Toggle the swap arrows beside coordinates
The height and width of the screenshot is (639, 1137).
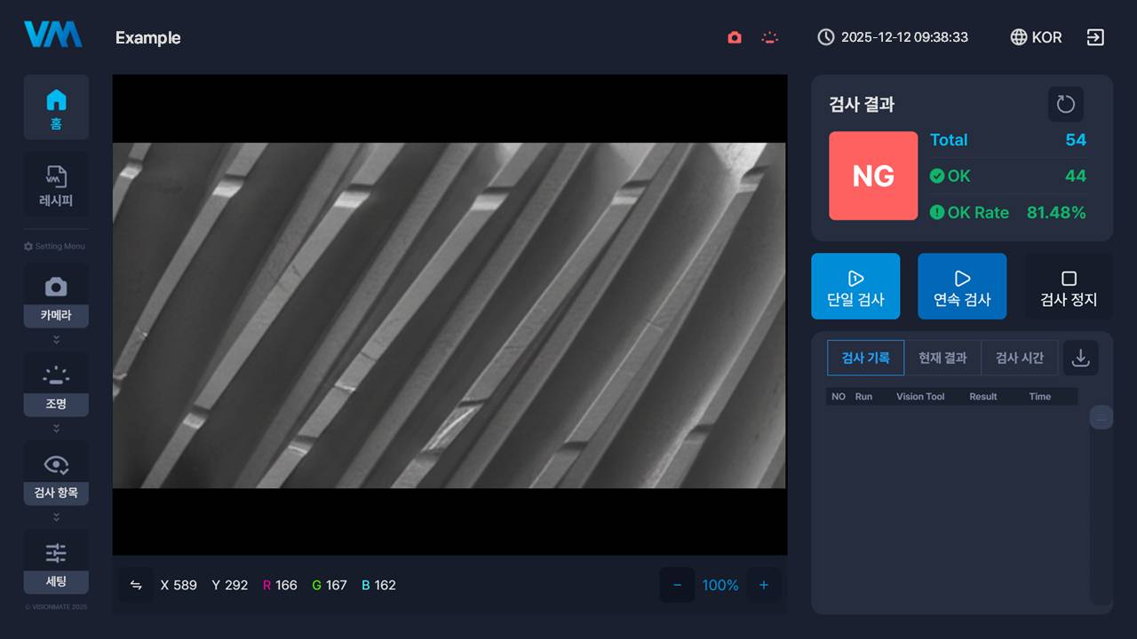coord(136,585)
